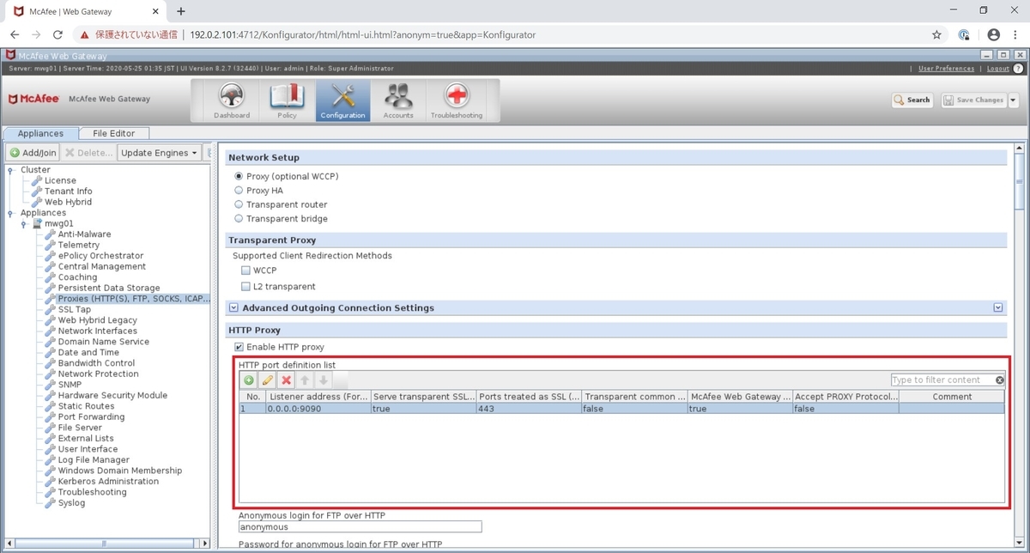Click the Logout link
Image resolution: width=1030 pixels, height=553 pixels.
(998, 69)
